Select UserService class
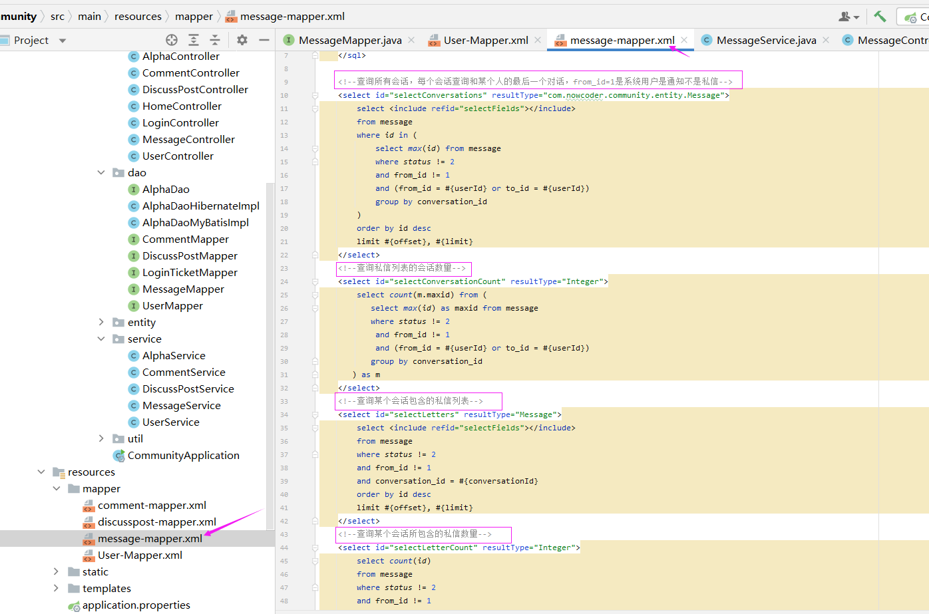Image resolution: width=929 pixels, height=614 pixels. click(x=170, y=422)
